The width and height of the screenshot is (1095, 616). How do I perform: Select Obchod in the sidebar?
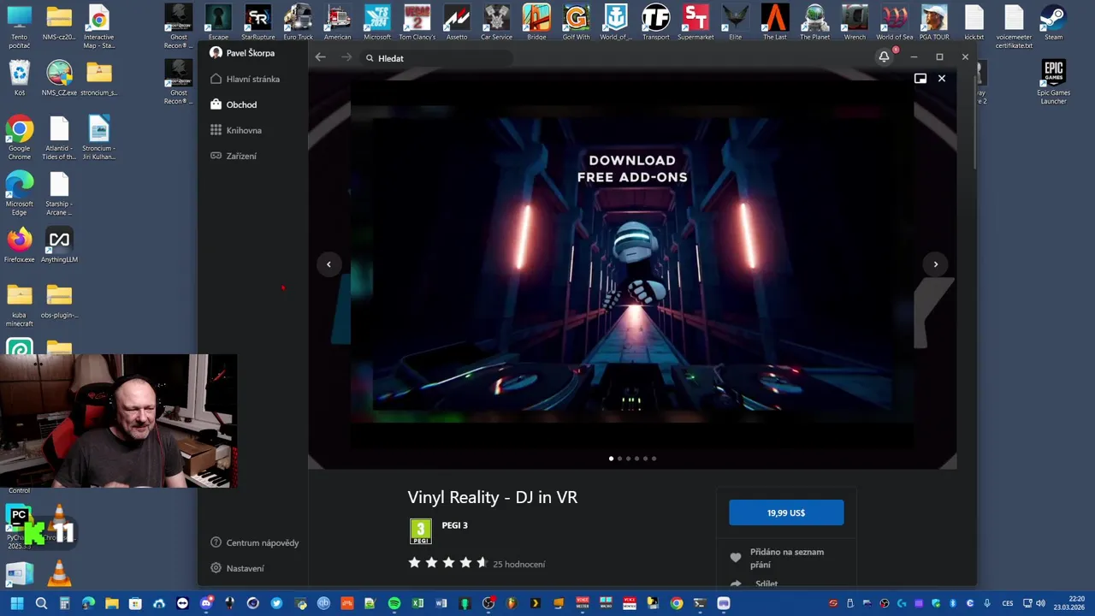tap(234, 104)
